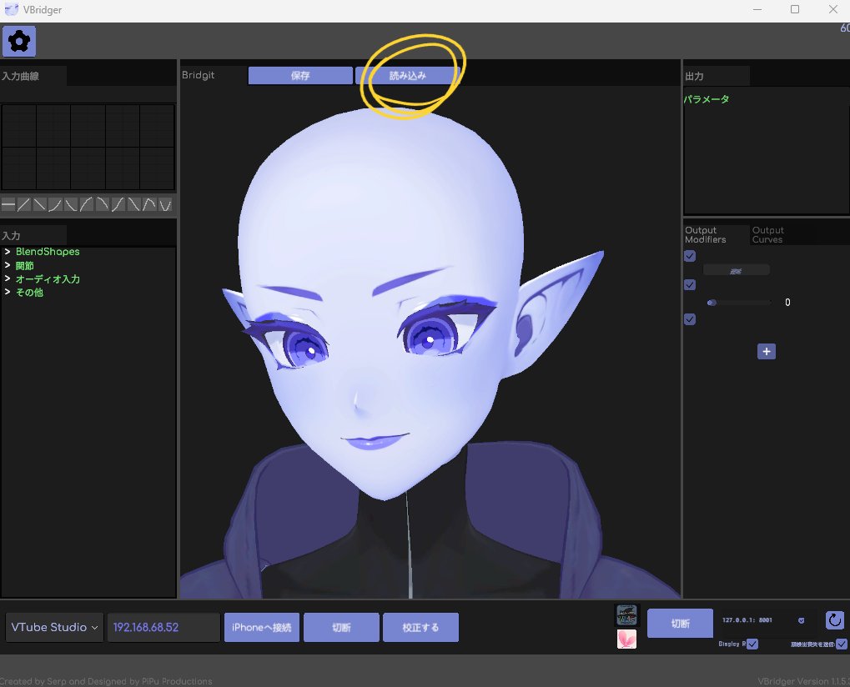Image resolution: width=850 pixels, height=687 pixels.
Task: Toggle the checkbox above the small dark modifier button
Action: point(690,256)
